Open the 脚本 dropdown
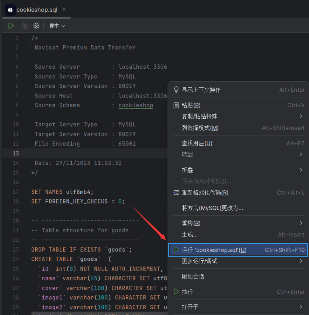The image size is (309, 315). [x=57, y=26]
